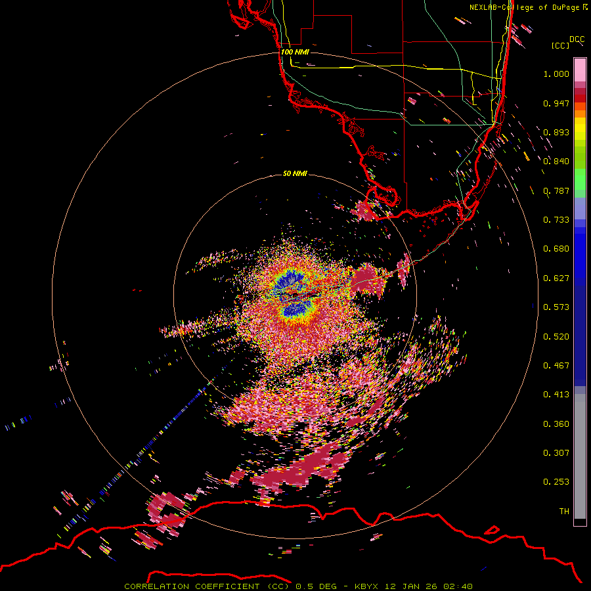Click the 0.680 scale value
This screenshot has height=591, width=591.
pyautogui.click(x=556, y=249)
